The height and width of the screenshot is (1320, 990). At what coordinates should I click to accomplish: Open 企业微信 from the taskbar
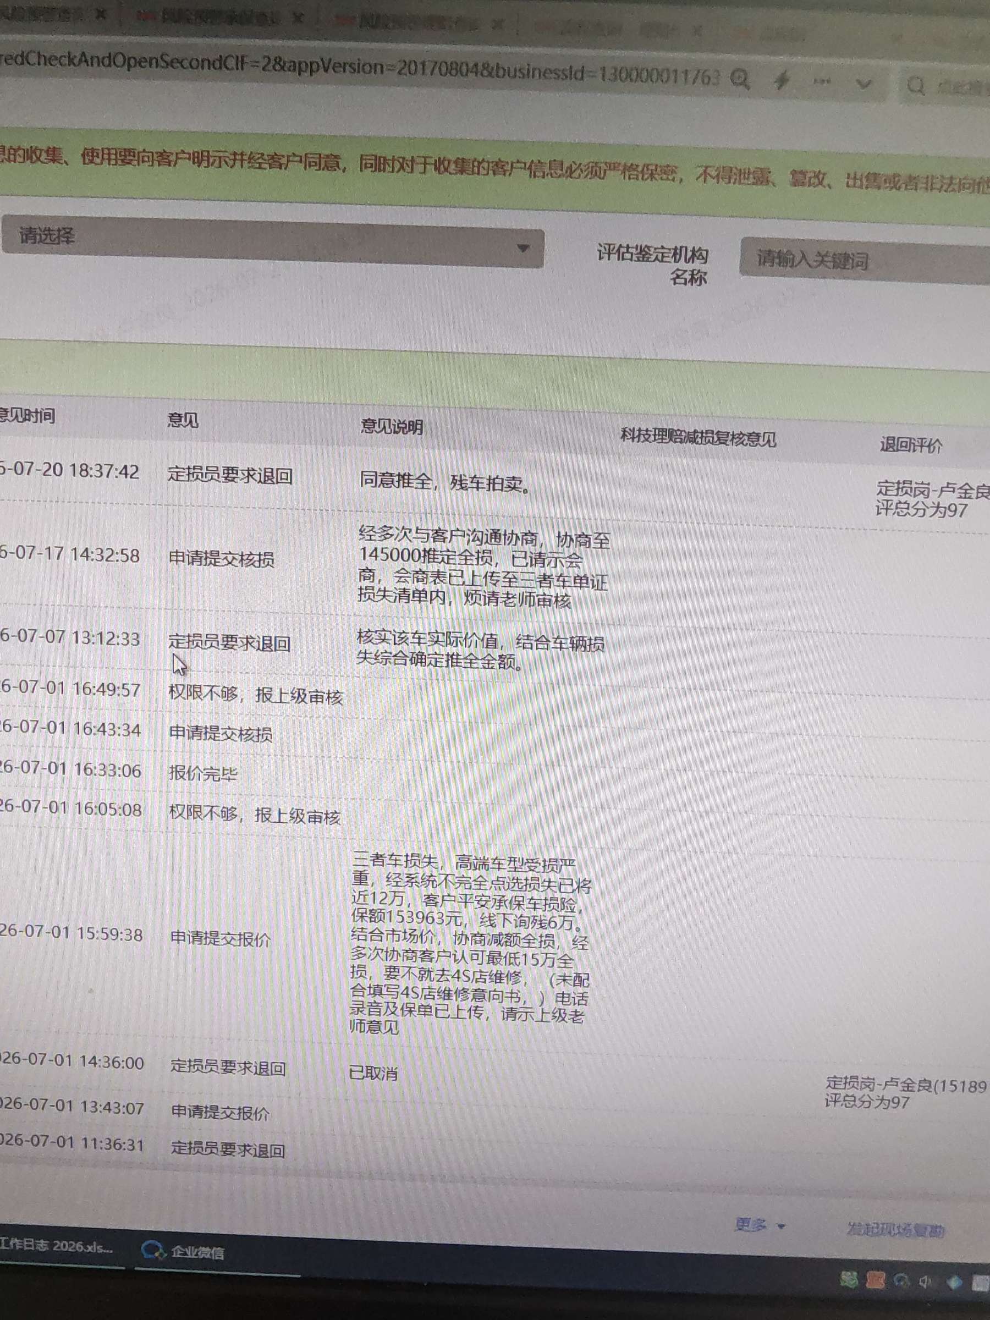point(184,1251)
